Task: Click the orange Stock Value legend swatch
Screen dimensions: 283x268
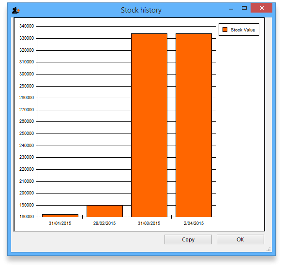Action: (x=225, y=30)
